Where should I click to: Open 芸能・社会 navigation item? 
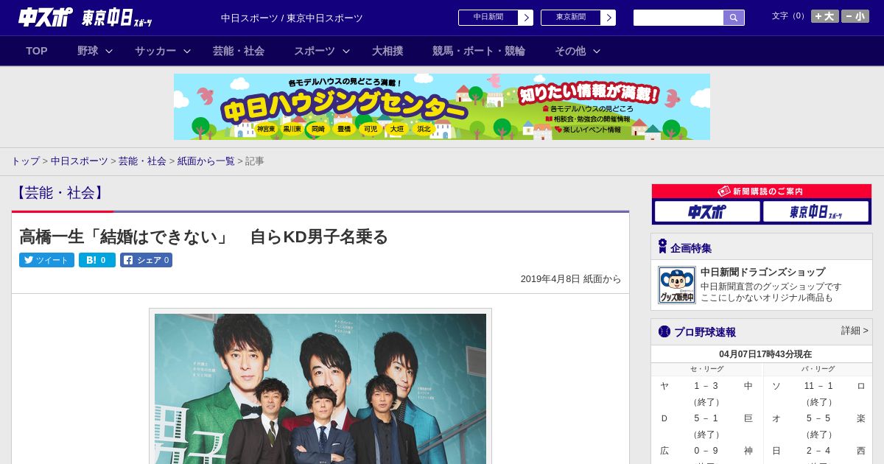(x=239, y=51)
